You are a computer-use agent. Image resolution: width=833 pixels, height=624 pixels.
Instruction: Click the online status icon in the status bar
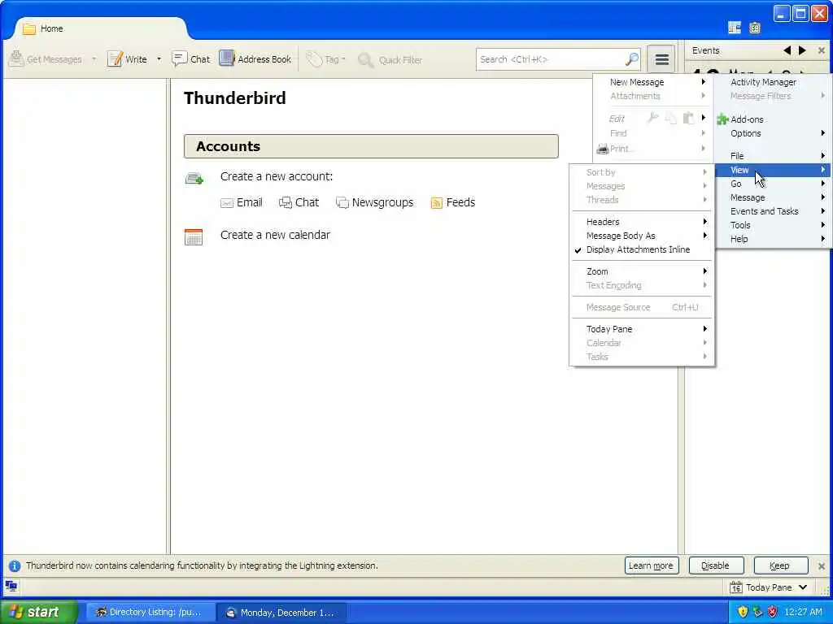11,587
